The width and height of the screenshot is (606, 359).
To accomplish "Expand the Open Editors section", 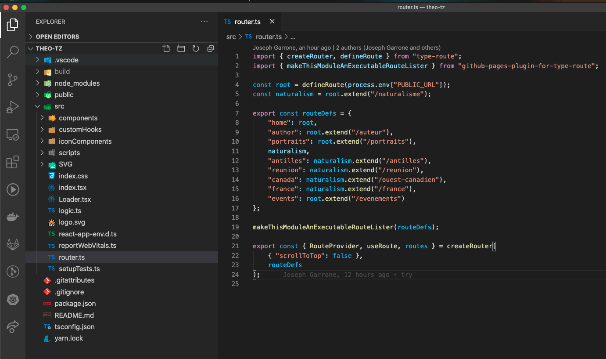I will tap(122, 36).
